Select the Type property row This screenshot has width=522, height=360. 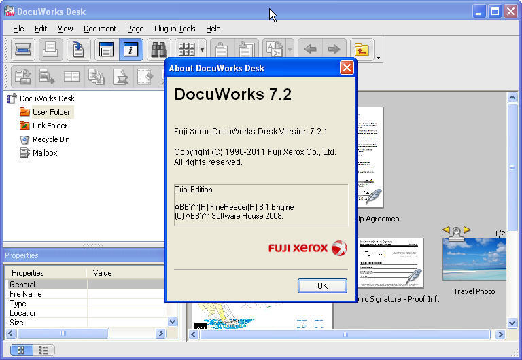coord(86,304)
